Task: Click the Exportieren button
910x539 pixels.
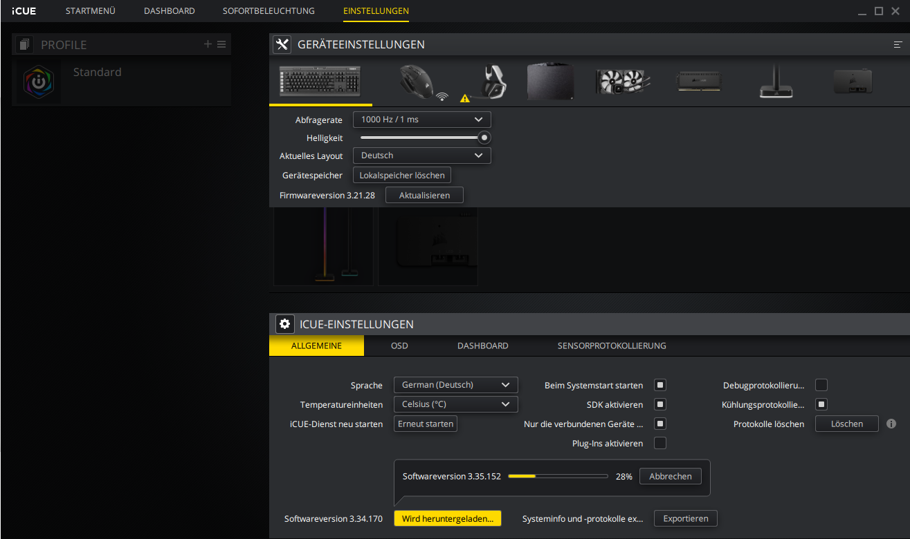Action: click(686, 518)
